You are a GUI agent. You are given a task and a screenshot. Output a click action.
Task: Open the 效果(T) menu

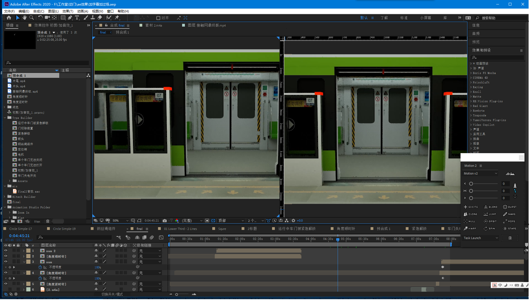[68, 11]
